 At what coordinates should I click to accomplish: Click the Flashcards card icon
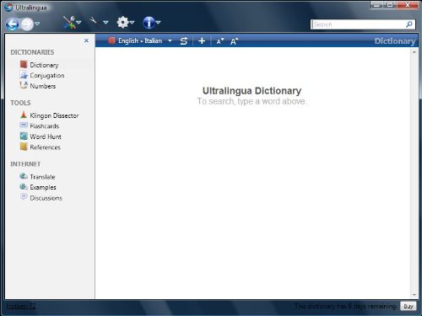(24, 125)
